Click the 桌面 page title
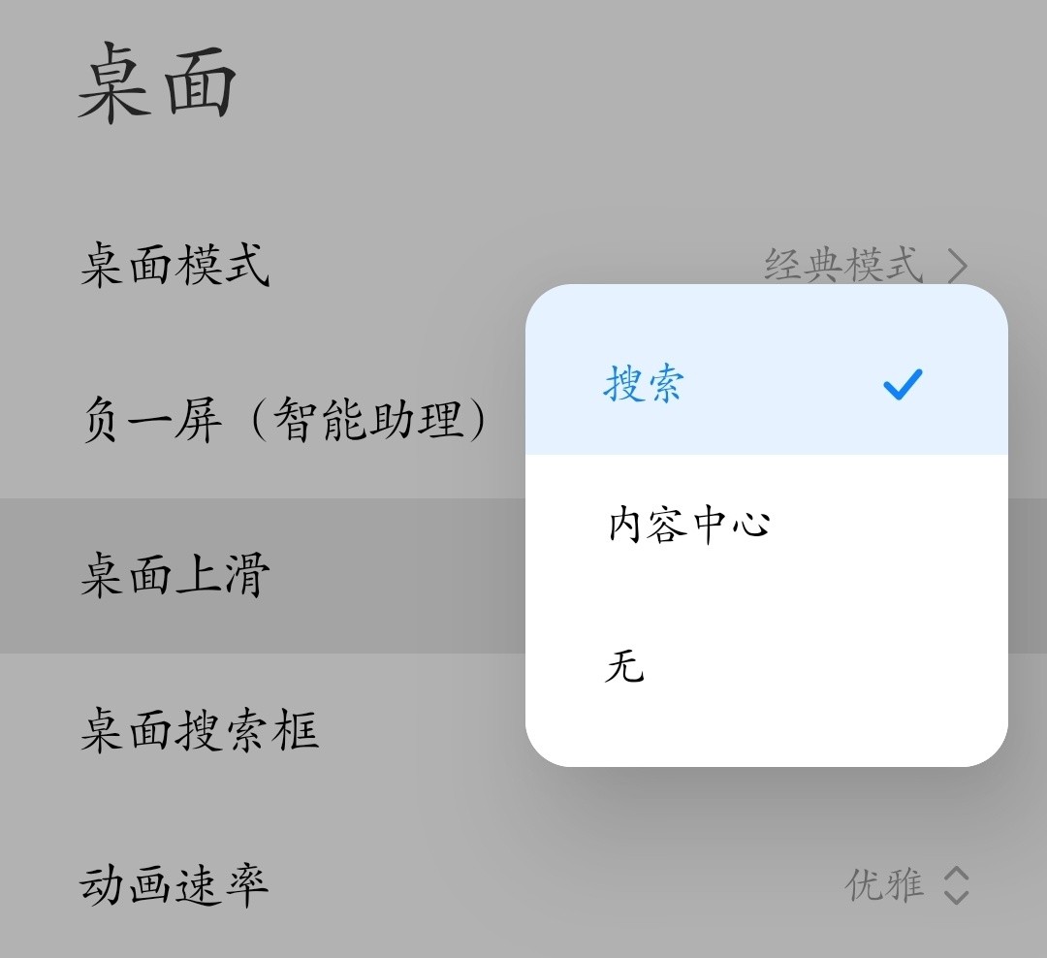Screen dimensions: 1047x958 click(x=158, y=83)
